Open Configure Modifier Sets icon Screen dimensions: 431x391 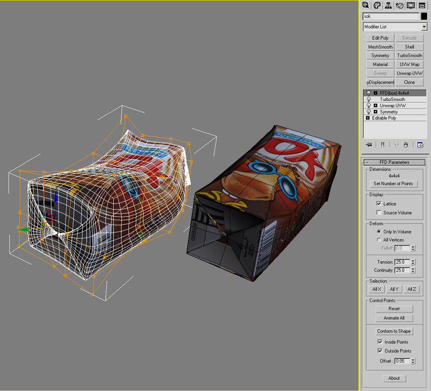(420, 145)
